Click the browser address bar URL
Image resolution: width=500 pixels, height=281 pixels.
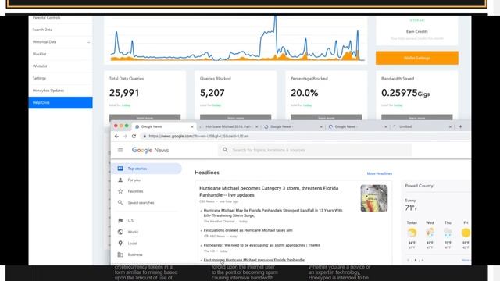point(198,136)
